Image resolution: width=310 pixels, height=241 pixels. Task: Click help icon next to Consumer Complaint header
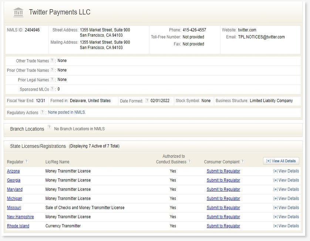point(242,162)
